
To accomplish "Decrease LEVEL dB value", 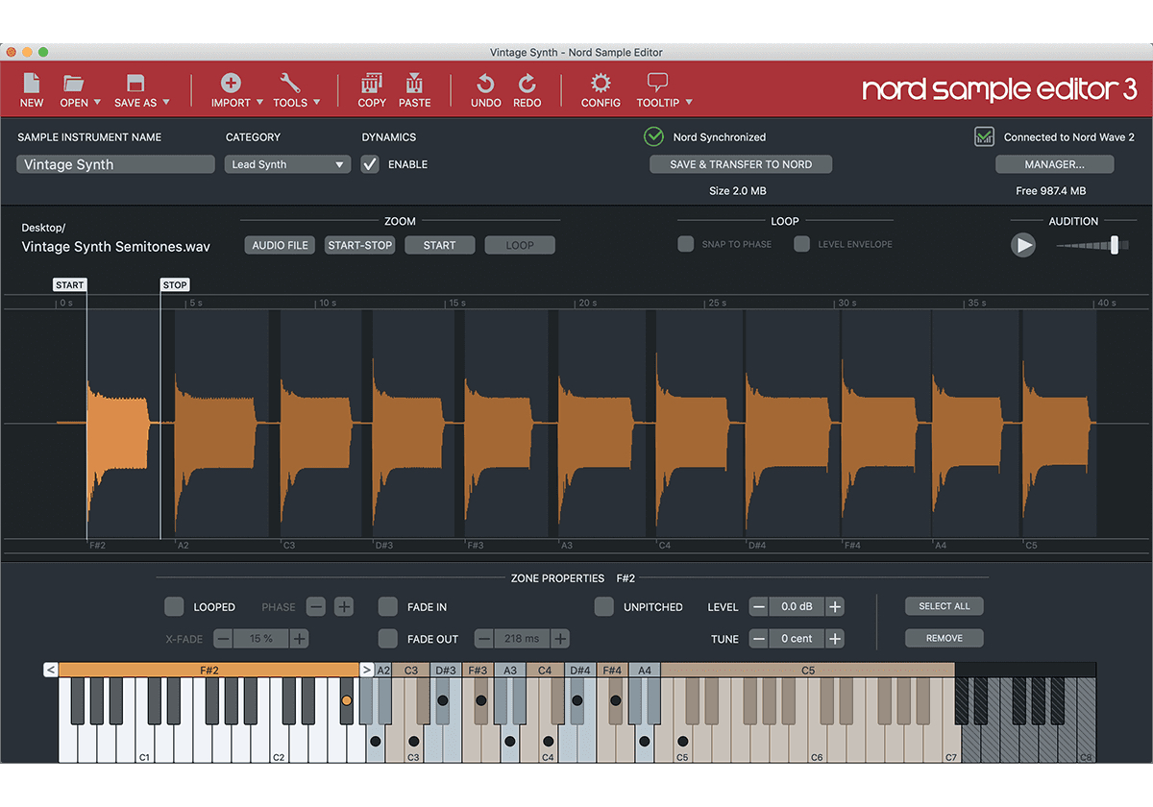I will [759, 607].
